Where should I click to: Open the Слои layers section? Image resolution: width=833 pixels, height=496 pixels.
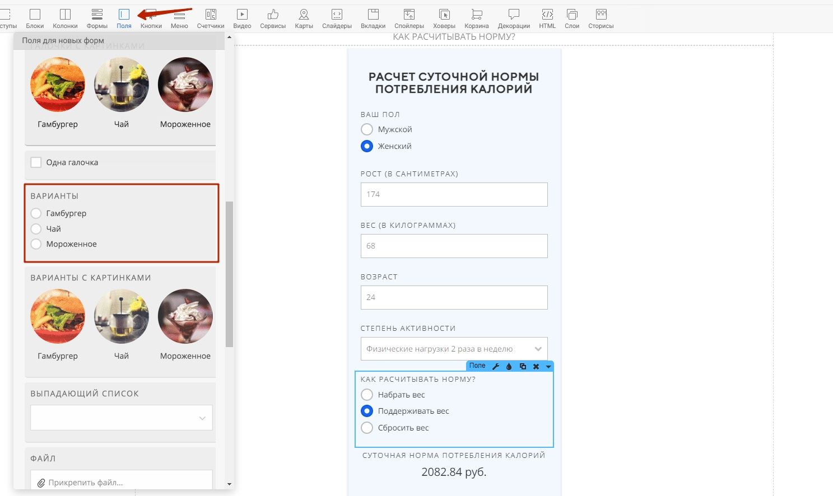[572, 18]
